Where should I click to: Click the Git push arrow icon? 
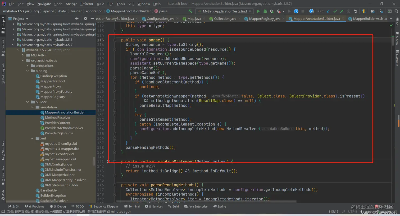pyautogui.click(x=342, y=11)
